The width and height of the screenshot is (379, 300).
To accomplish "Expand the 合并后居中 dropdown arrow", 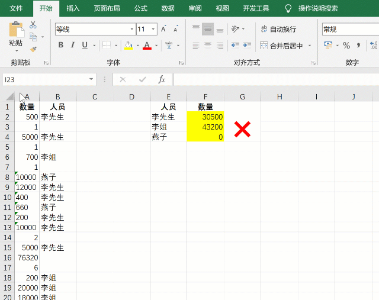I will pyautogui.click(x=309, y=46).
